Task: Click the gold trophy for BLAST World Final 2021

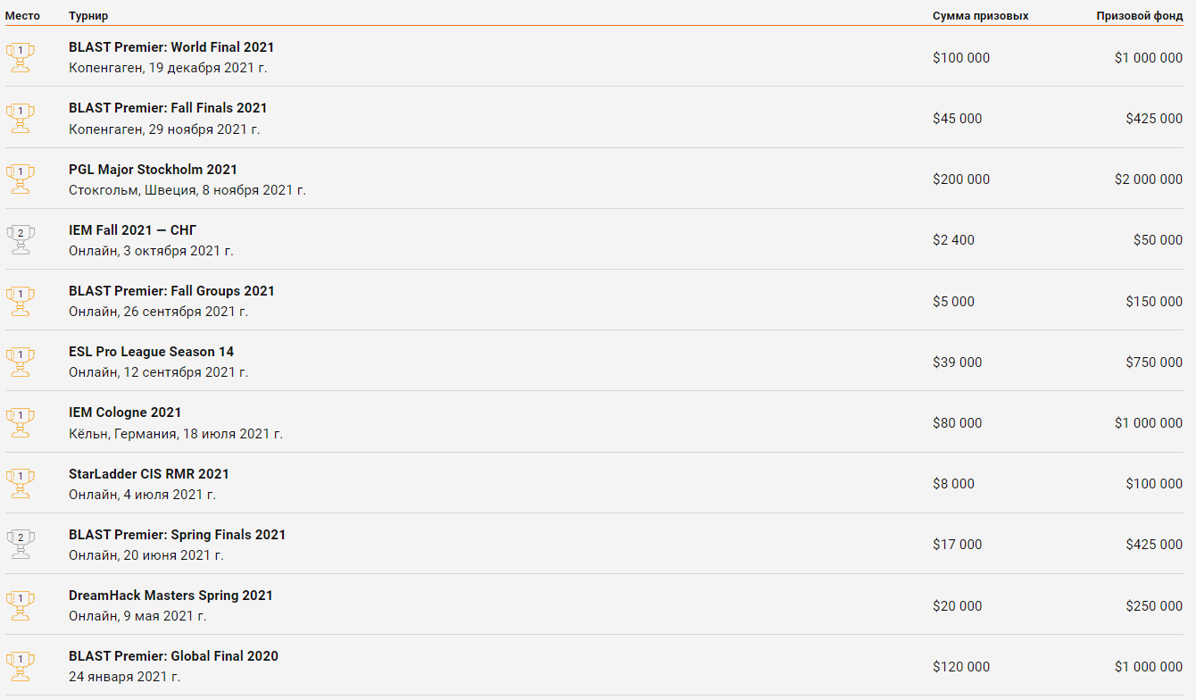Action: click(20, 58)
